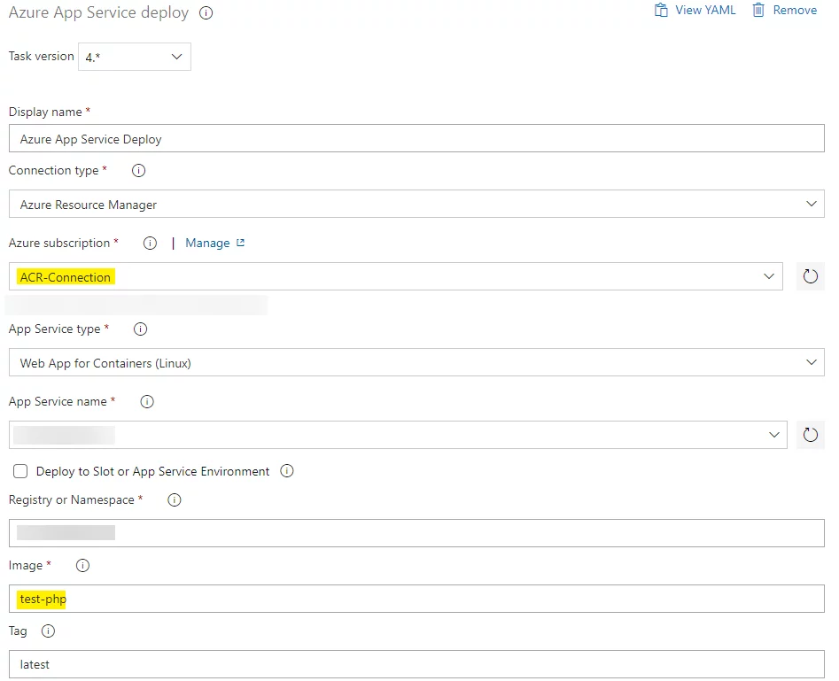Open info tooltip for Connection type

(x=138, y=171)
